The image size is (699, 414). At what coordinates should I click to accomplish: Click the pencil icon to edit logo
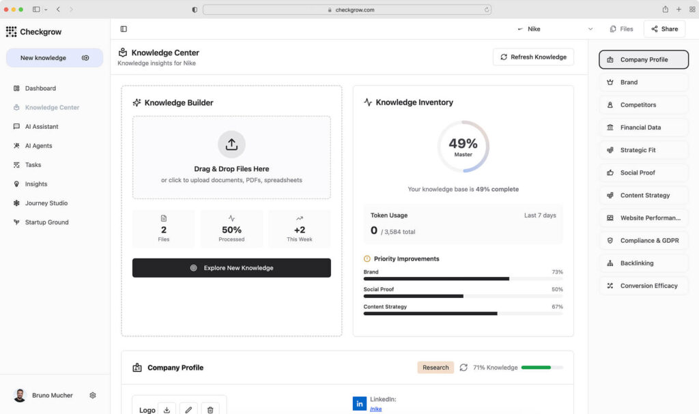[188, 409]
